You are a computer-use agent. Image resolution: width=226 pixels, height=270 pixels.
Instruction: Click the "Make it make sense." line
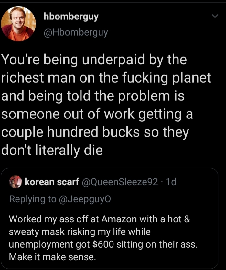[52, 258]
